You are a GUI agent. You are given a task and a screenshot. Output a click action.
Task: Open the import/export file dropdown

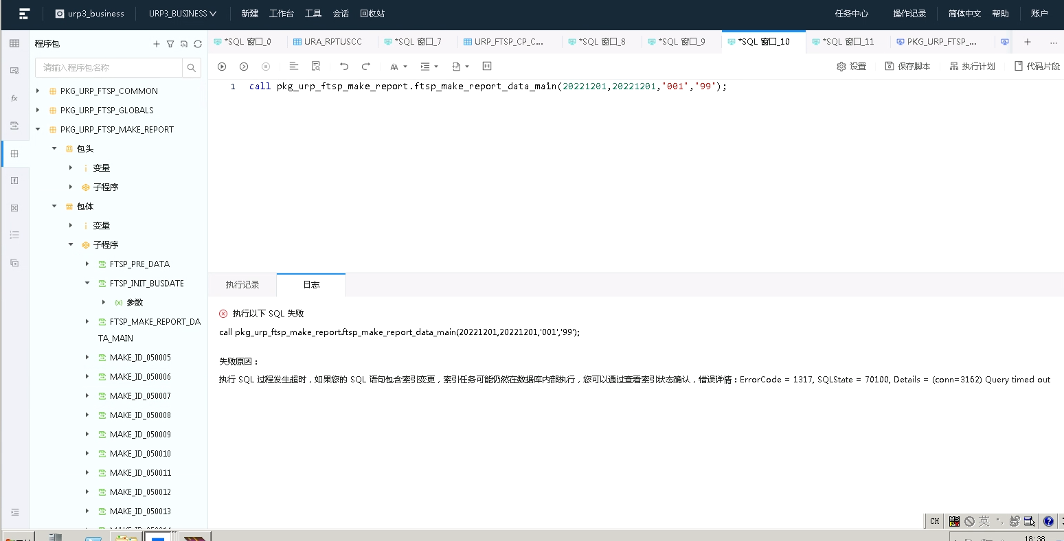(x=461, y=67)
